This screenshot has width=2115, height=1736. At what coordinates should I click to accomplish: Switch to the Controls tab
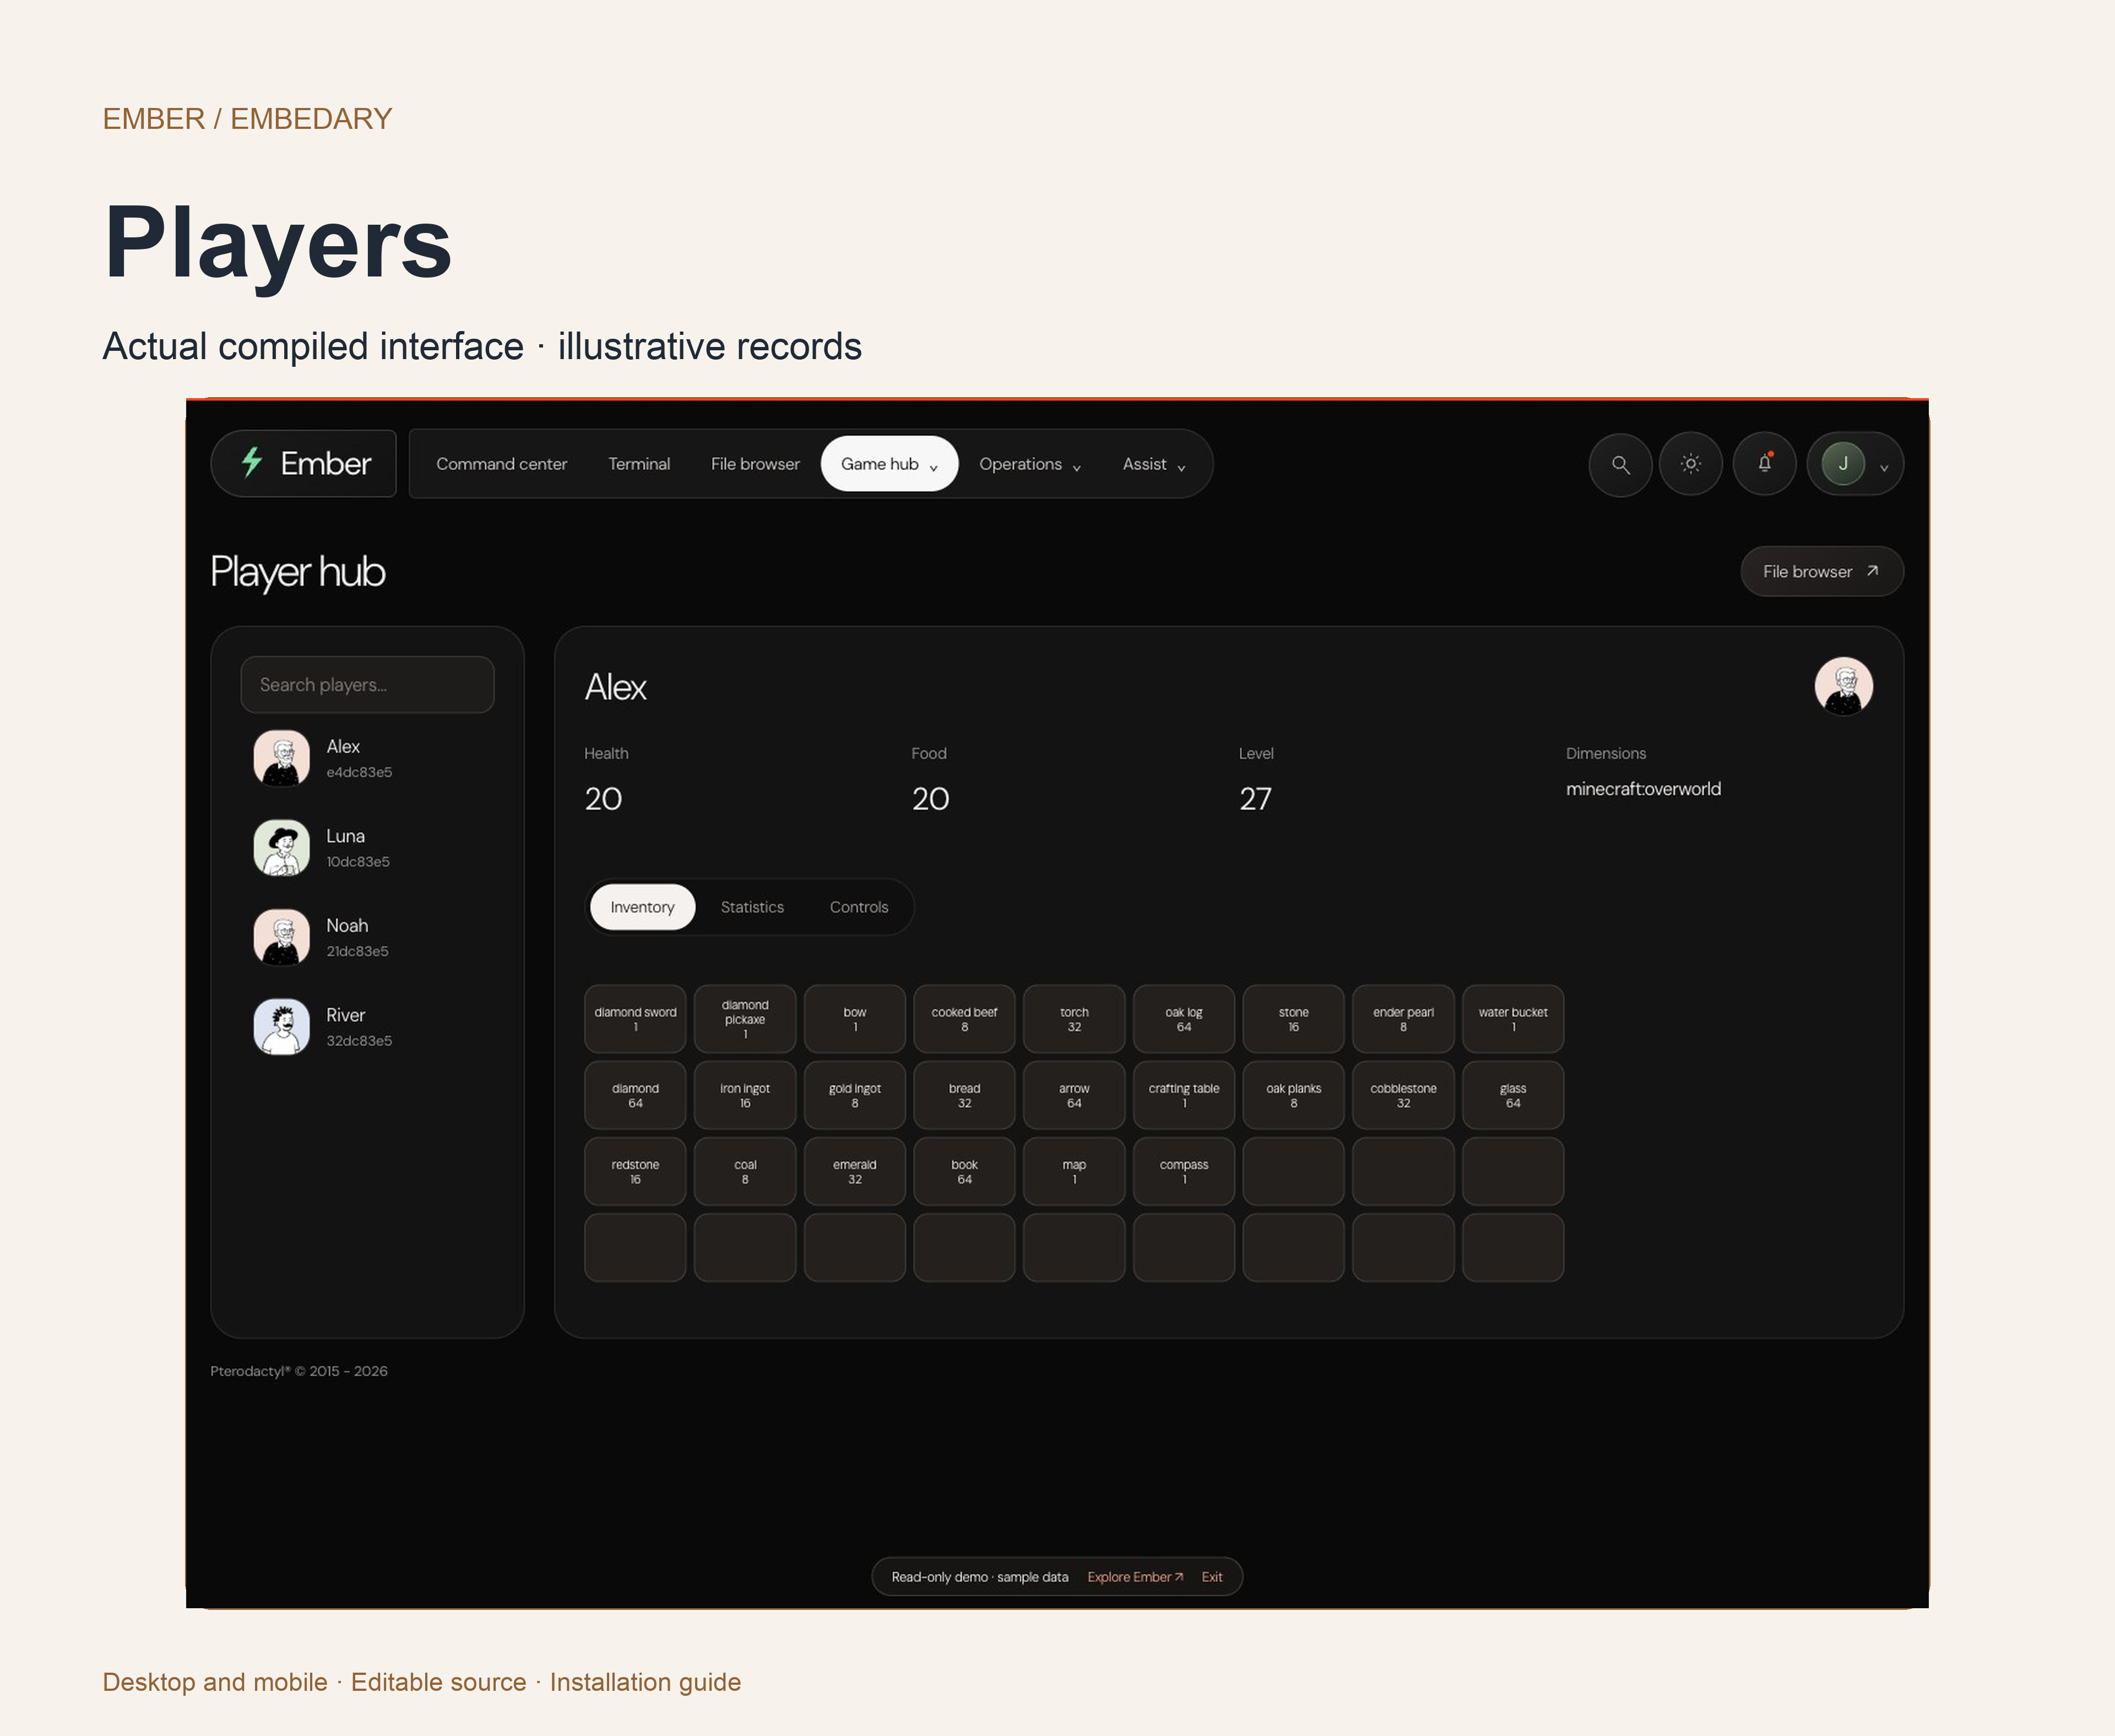(x=859, y=907)
